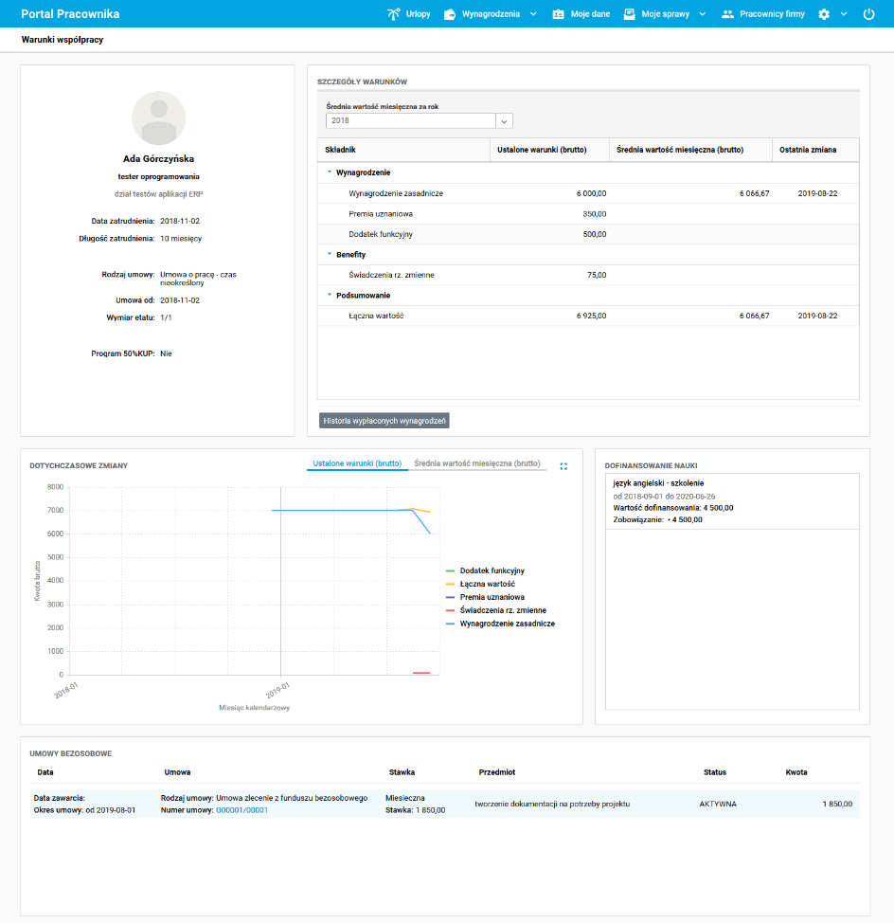
Task: Click the Moje dane ID card icon
Action: (x=558, y=14)
